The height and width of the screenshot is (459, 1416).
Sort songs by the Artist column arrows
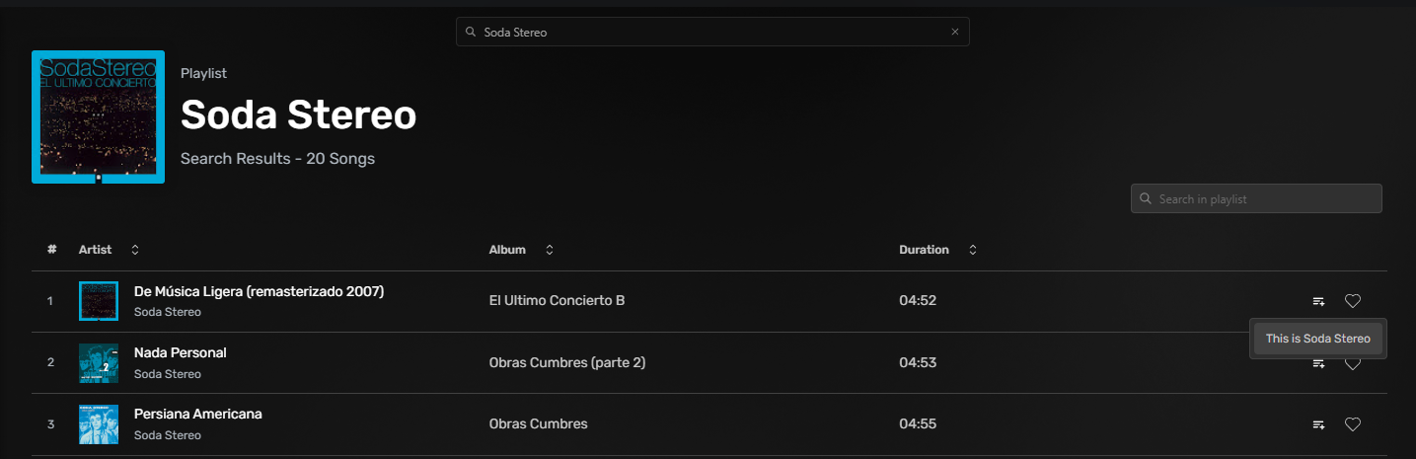(135, 250)
